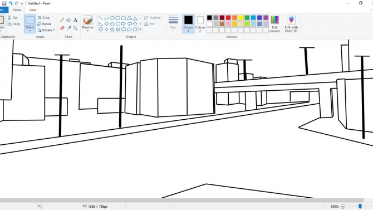Expand the Shapes gallery more arrow
Image resolution: width=373 pixels, height=210 pixels.
[140, 30]
